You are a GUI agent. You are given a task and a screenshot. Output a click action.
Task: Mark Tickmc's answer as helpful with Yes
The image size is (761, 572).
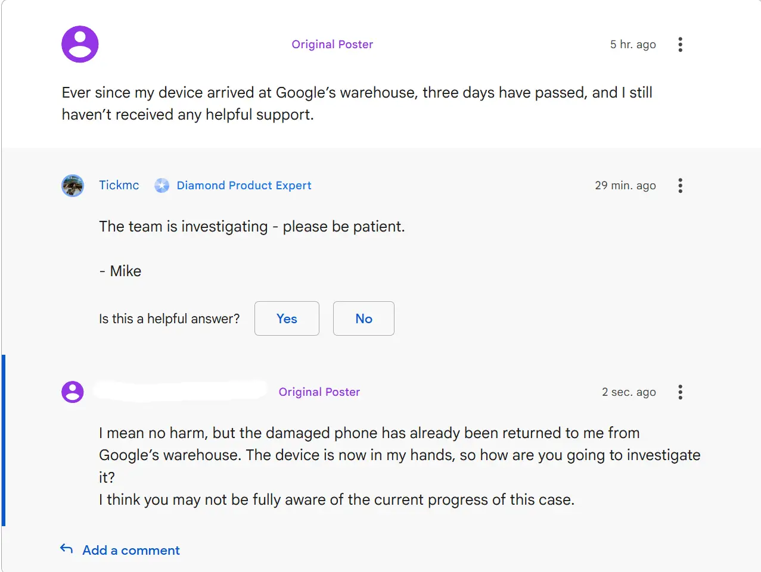pyautogui.click(x=287, y=318)
